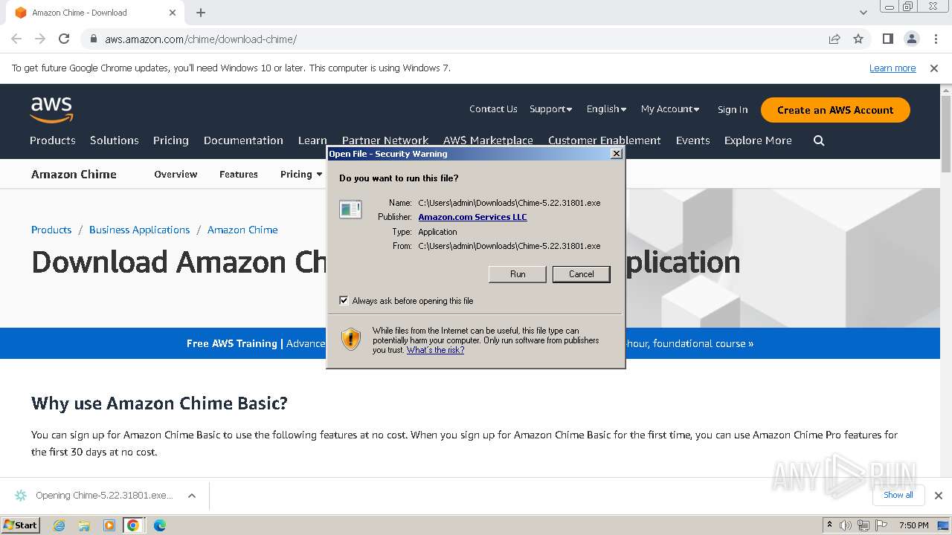Launch Internet Explorer from taskbar
The height and width of the screenshot is (535, 952).
click(59, 525)
